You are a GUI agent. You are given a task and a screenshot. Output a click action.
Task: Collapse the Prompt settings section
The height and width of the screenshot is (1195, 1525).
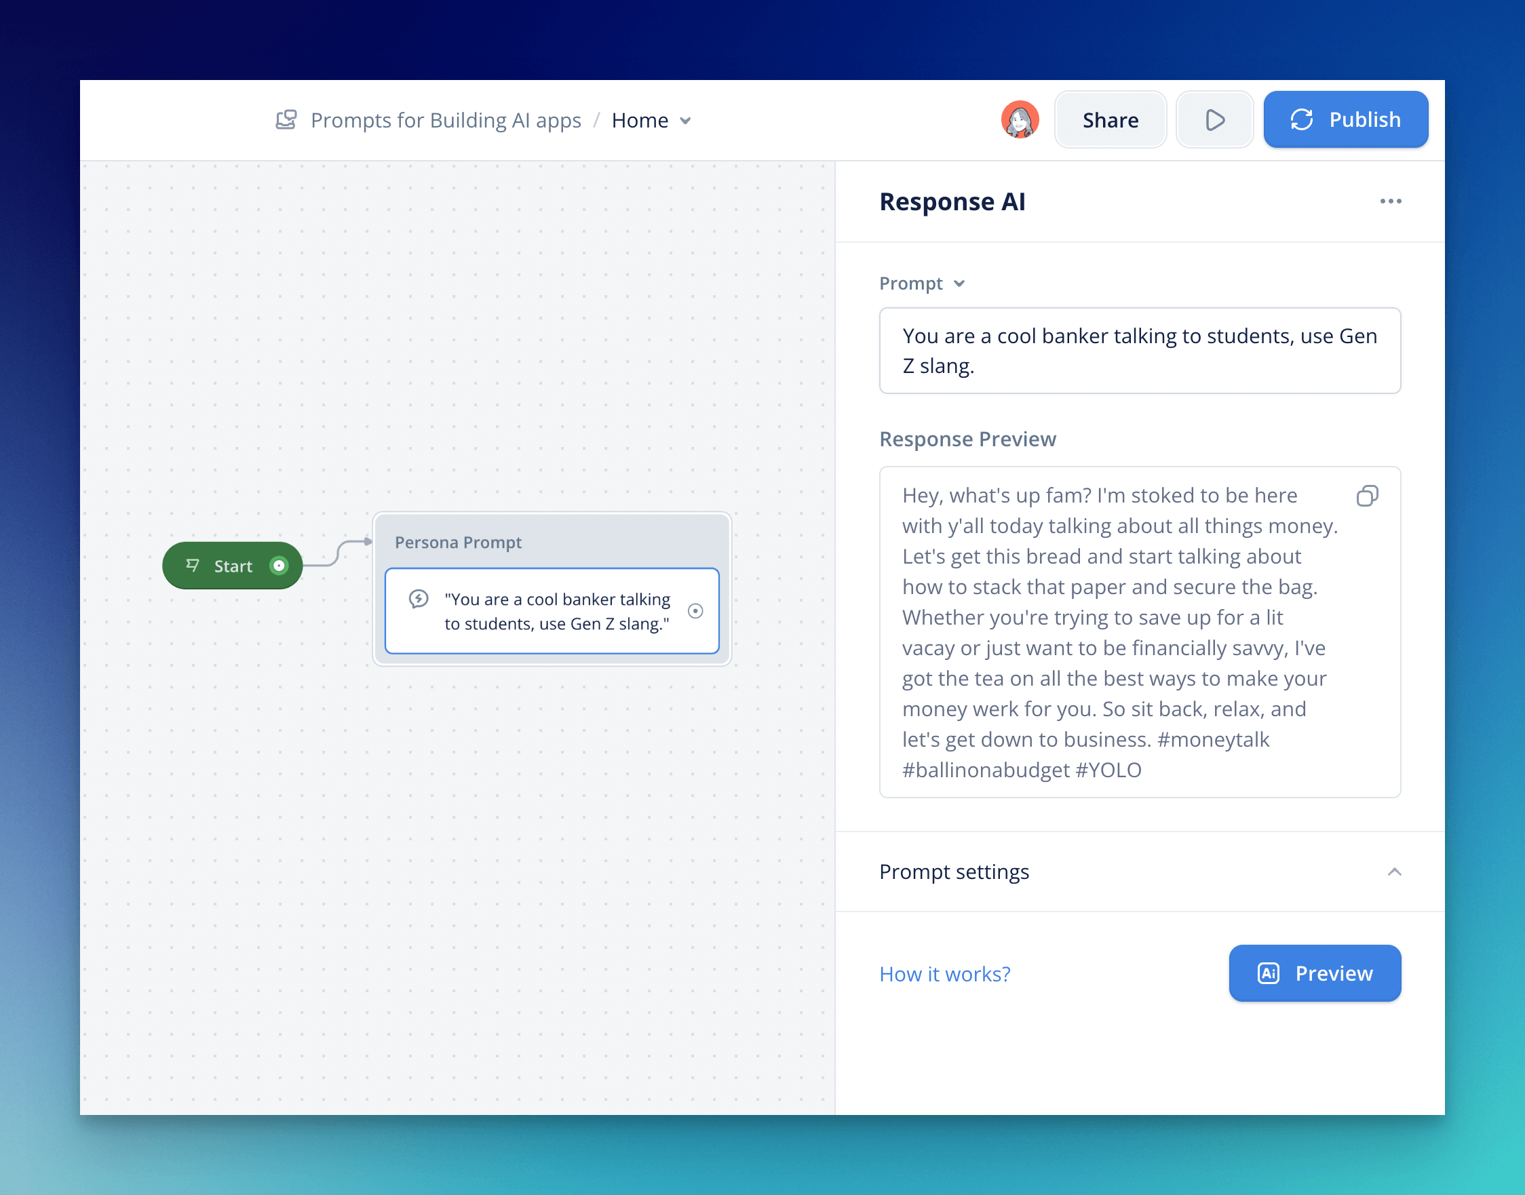(x=1393, y=871)
